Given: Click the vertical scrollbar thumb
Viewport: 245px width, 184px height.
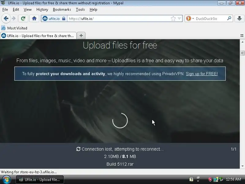Looking at the screenshot, I should pos(242,53).
